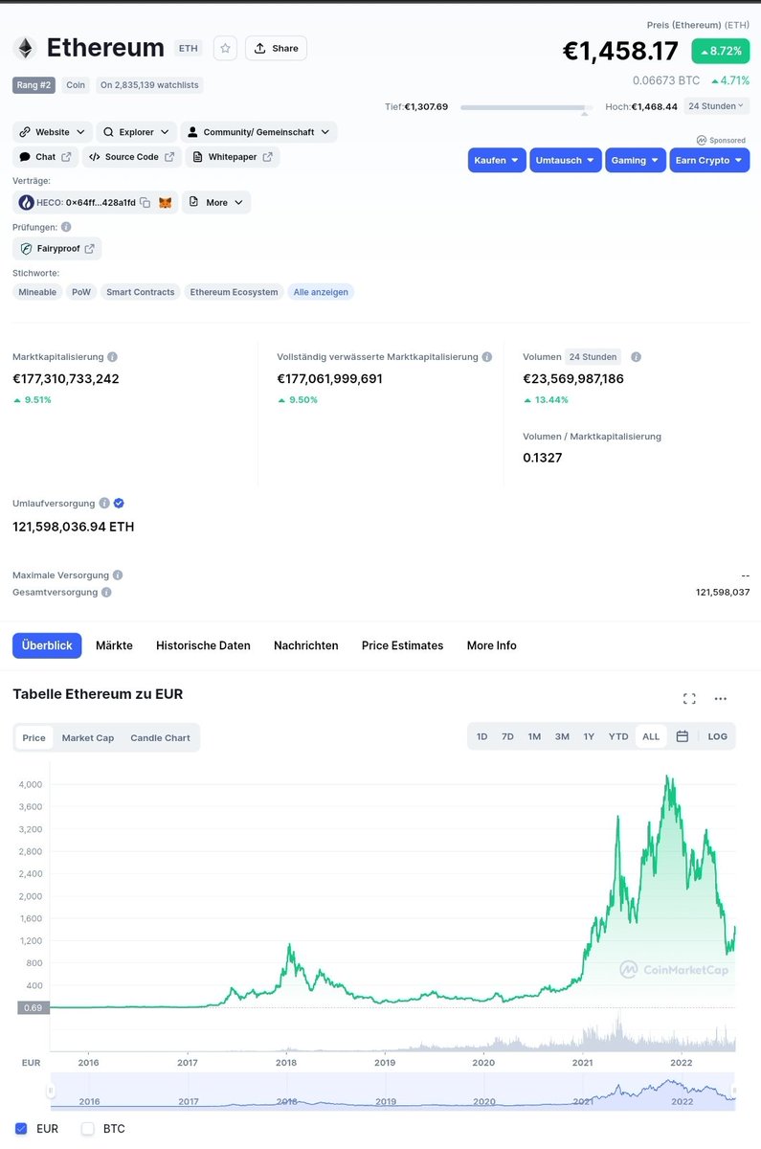Open the Nachrichten tab
The height and width of the screenshot is (1149, 761).
(306, 645)
